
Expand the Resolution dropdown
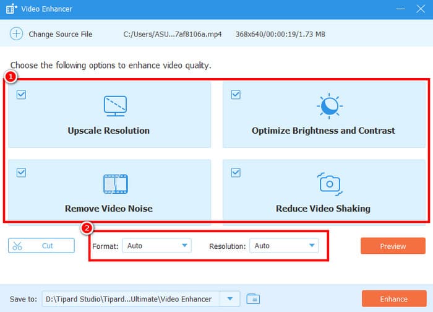[x=283, y=246]
